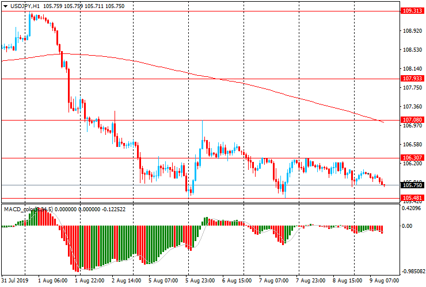Click the MACD scale zero level 0.00
The height and width of the screenshot is (287, 426).
coord(407,226)
